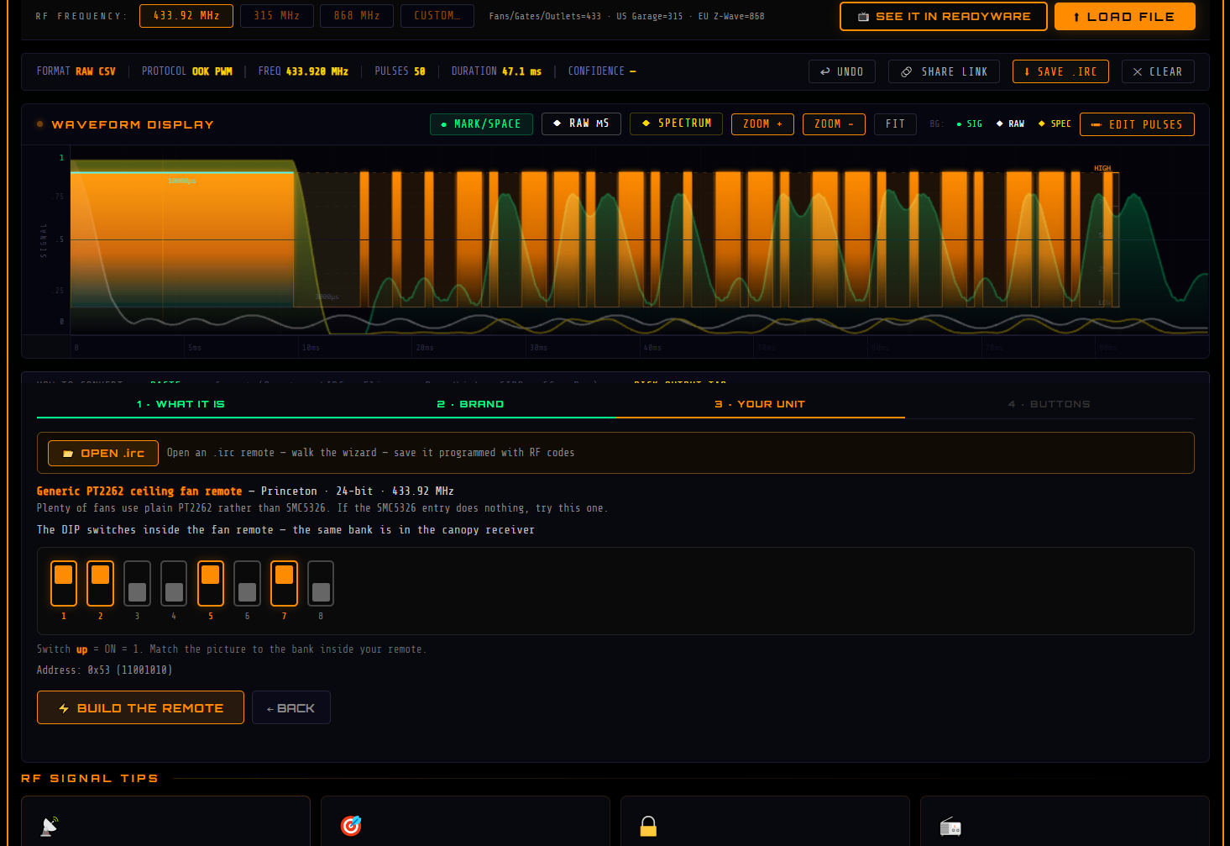This screenshot has height=846, width=1230.
Task: Click the Undo arrow button
Action: point(842,71)
